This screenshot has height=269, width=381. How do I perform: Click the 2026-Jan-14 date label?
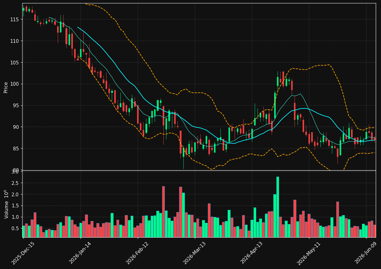[81, 253]
